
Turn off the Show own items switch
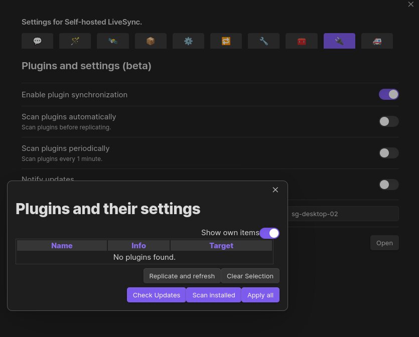pos(269,233)
